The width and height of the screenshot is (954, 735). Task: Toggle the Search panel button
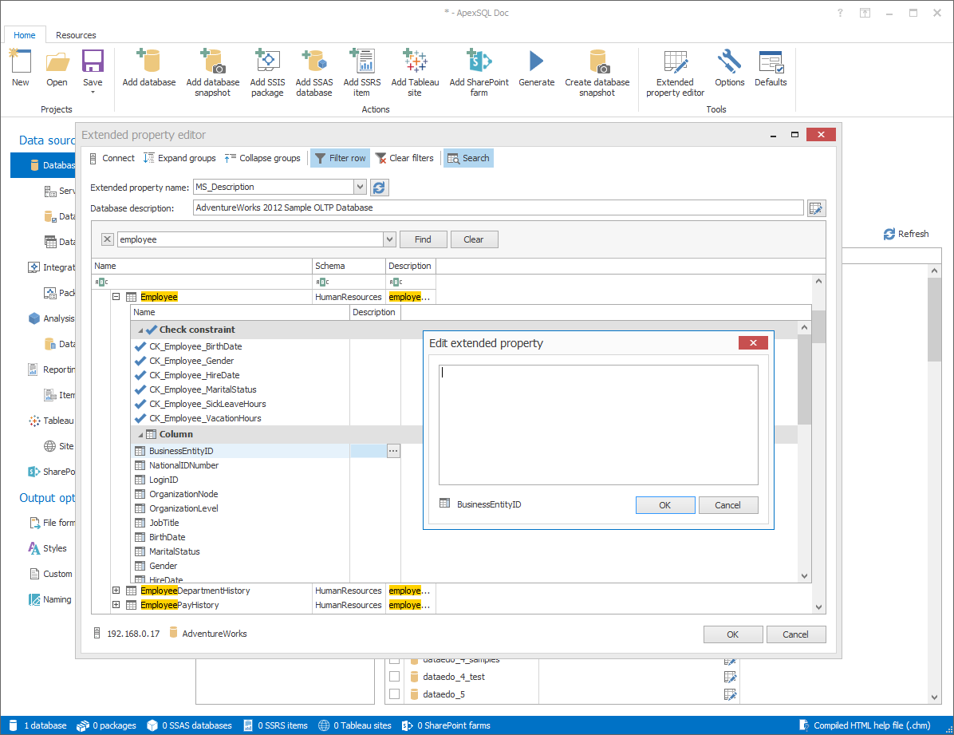coord(468,158)
